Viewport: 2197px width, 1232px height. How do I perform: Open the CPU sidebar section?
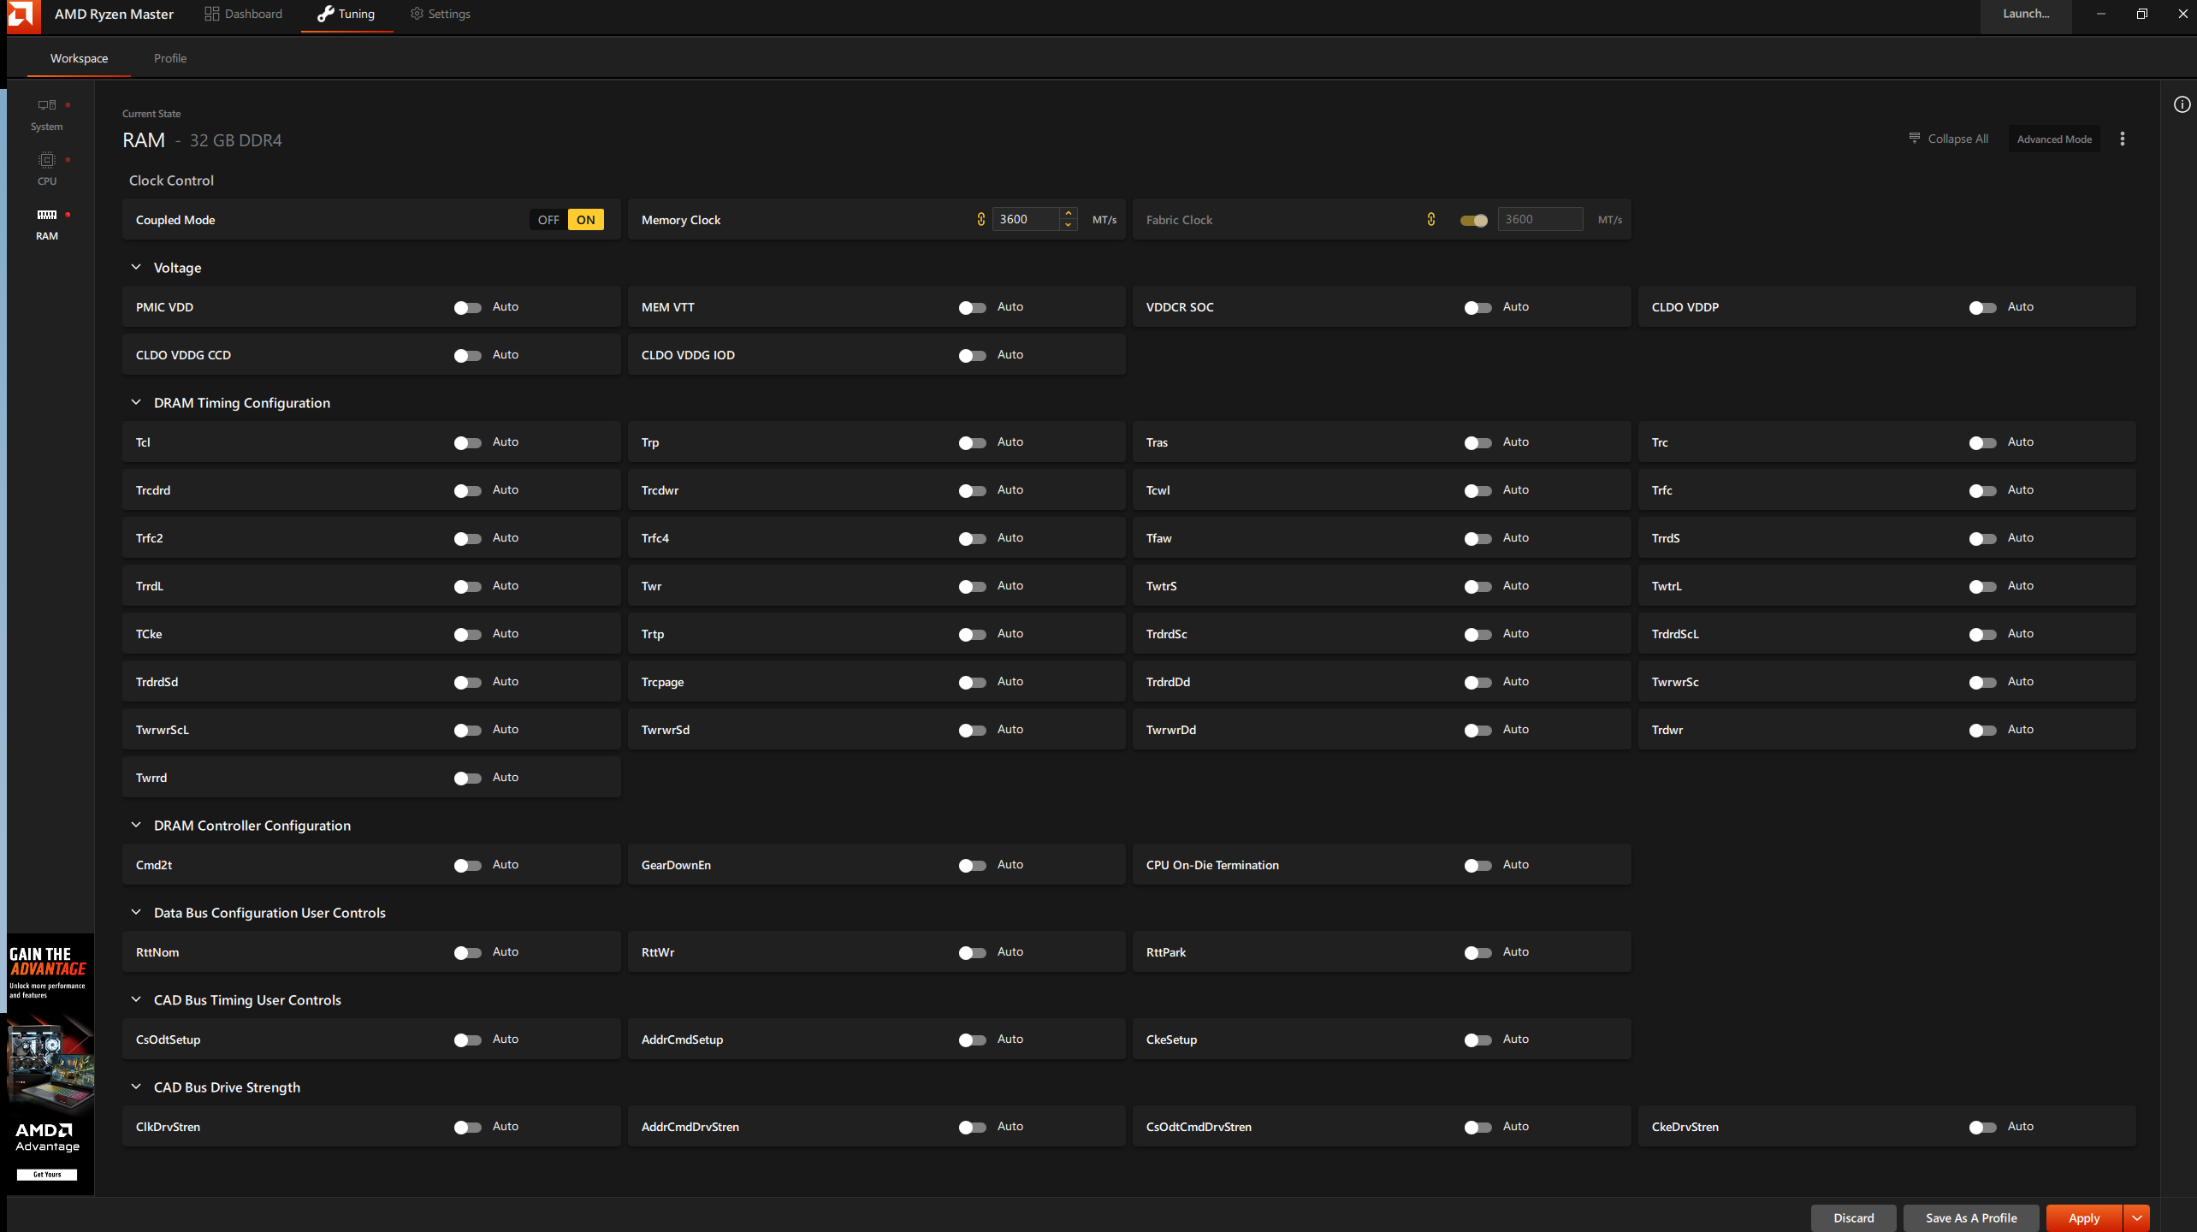tap(47, 169)
